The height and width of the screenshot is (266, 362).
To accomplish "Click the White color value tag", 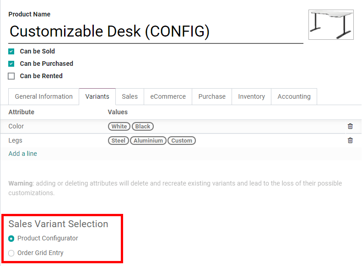I will pos(119,127).
